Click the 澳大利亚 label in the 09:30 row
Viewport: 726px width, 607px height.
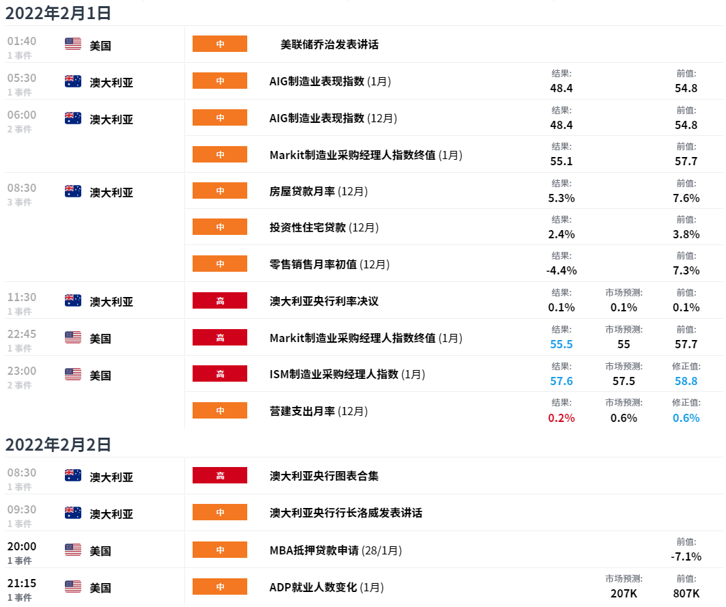(111, 514)
